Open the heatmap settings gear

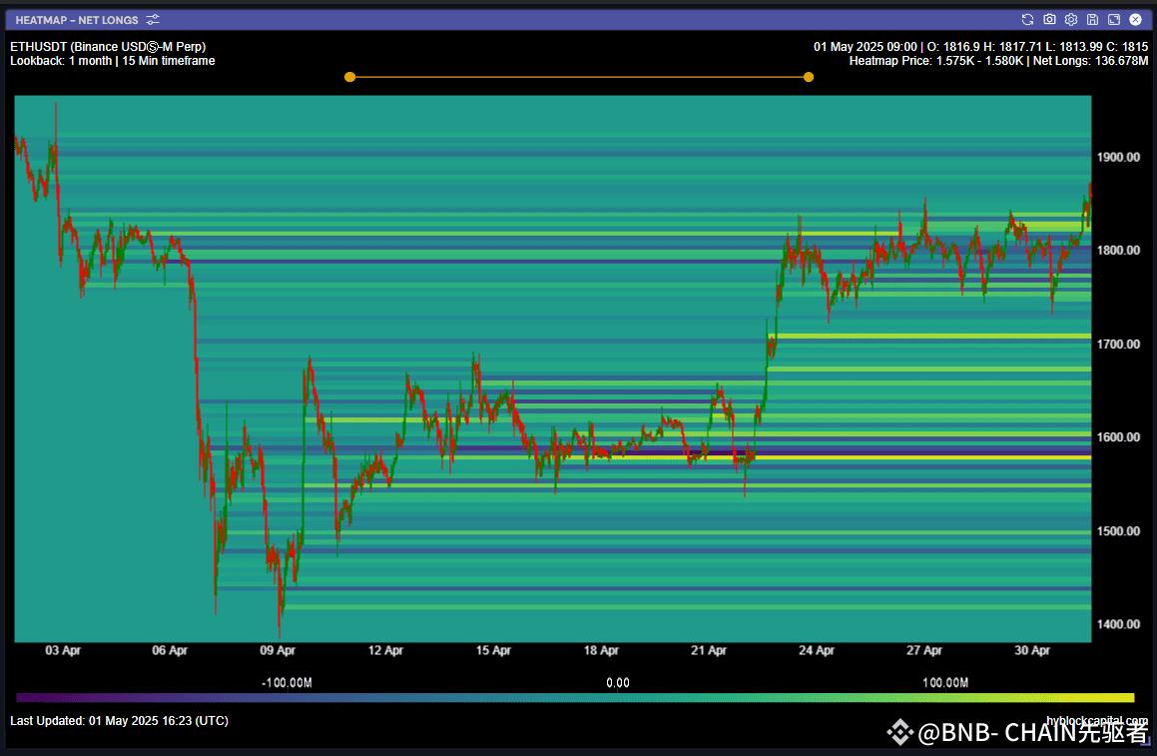(x=1070, y=19)
